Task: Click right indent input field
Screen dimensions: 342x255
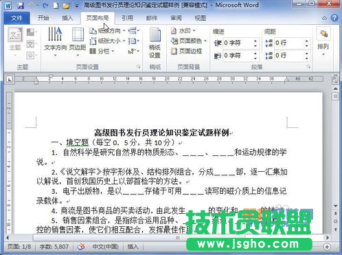Action: (238, 56)
